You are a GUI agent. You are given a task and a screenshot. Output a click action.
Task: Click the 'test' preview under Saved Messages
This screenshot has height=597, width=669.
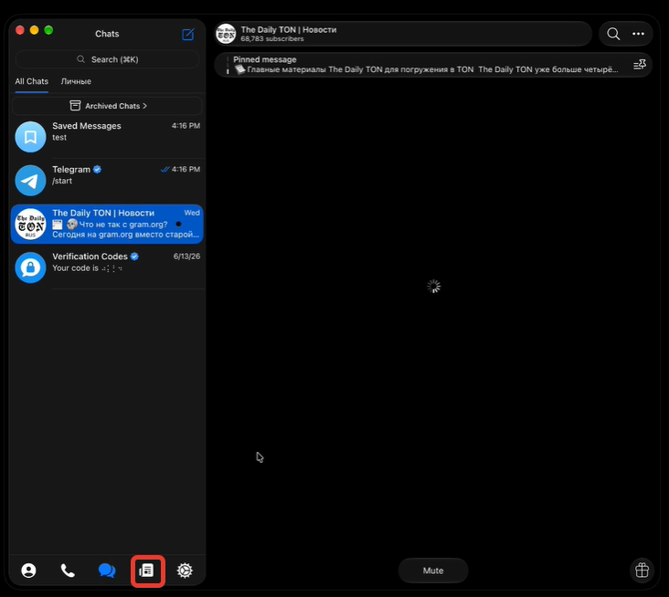coord(59,137)
